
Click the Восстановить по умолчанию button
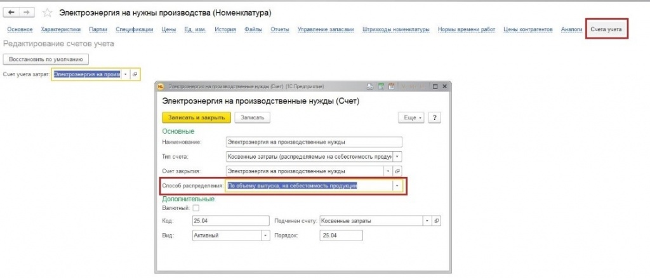point(46,59)
